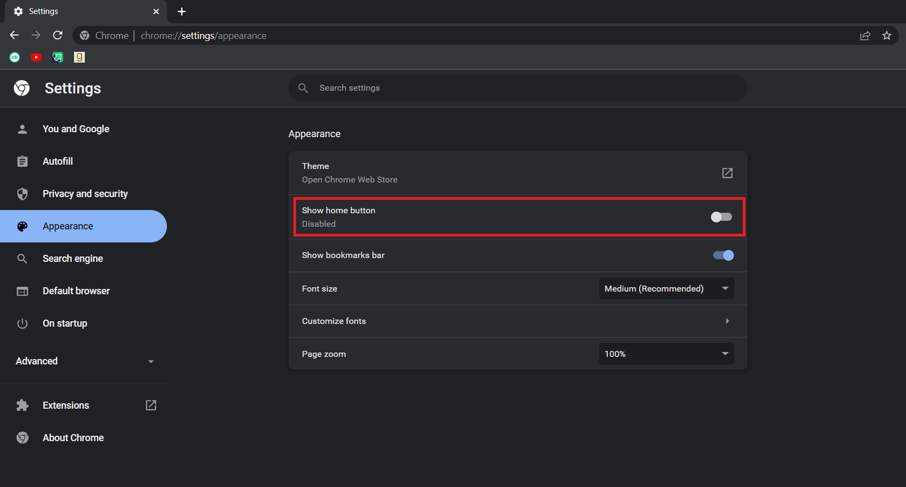906x487 pixels.
Task: Open the Page zoom dropdown
Action: pos(666,354)
